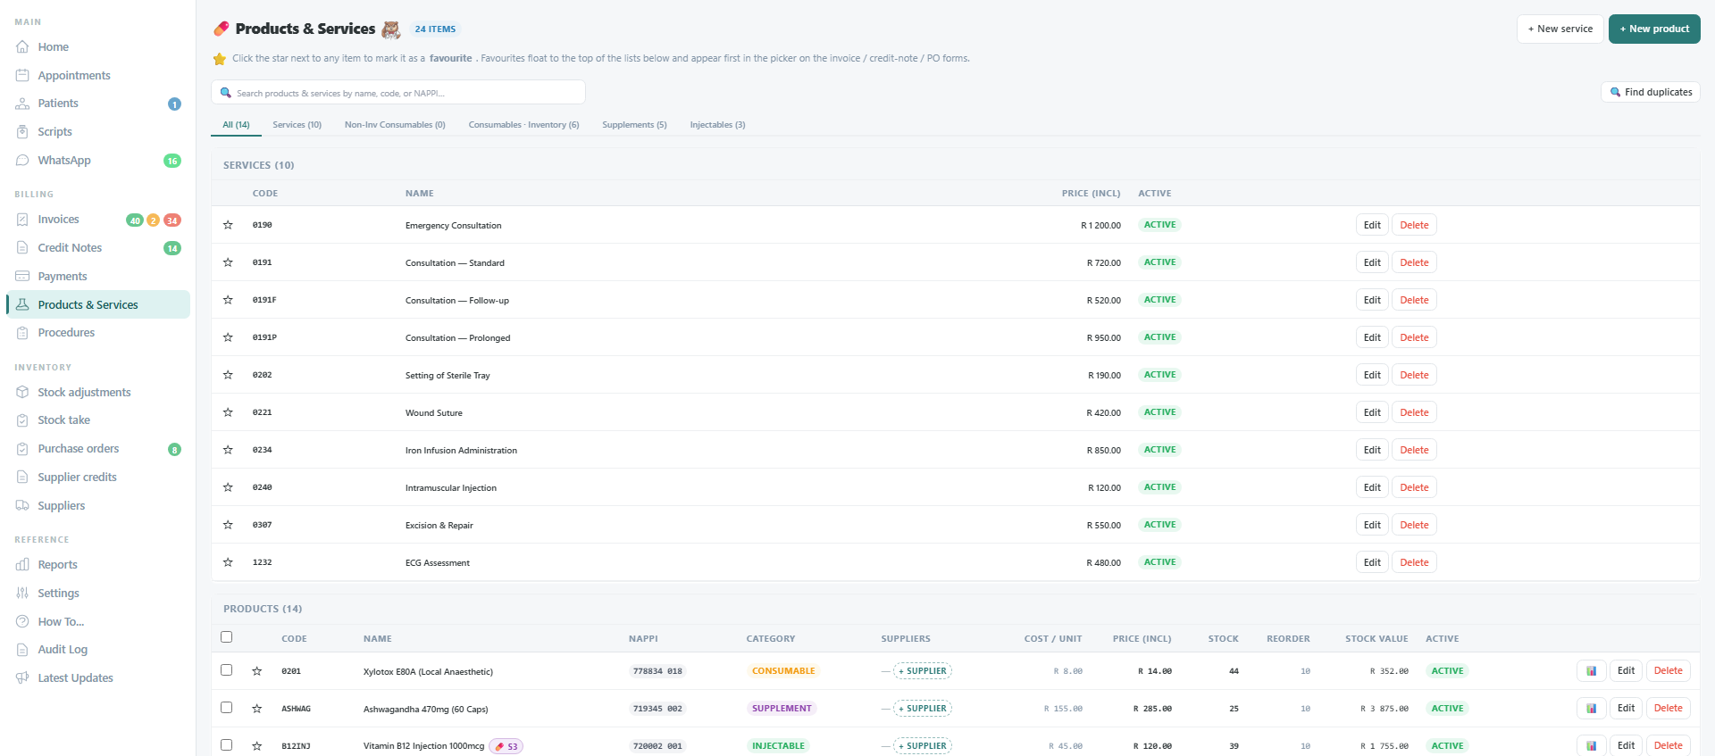
Task: Edit the Iron Infusion Administration service
Action: pos(1372,450)
